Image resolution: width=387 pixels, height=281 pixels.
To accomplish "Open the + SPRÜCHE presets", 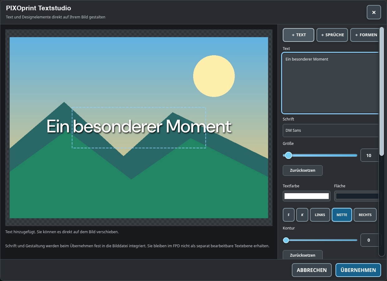I will (x=332, y=35).
